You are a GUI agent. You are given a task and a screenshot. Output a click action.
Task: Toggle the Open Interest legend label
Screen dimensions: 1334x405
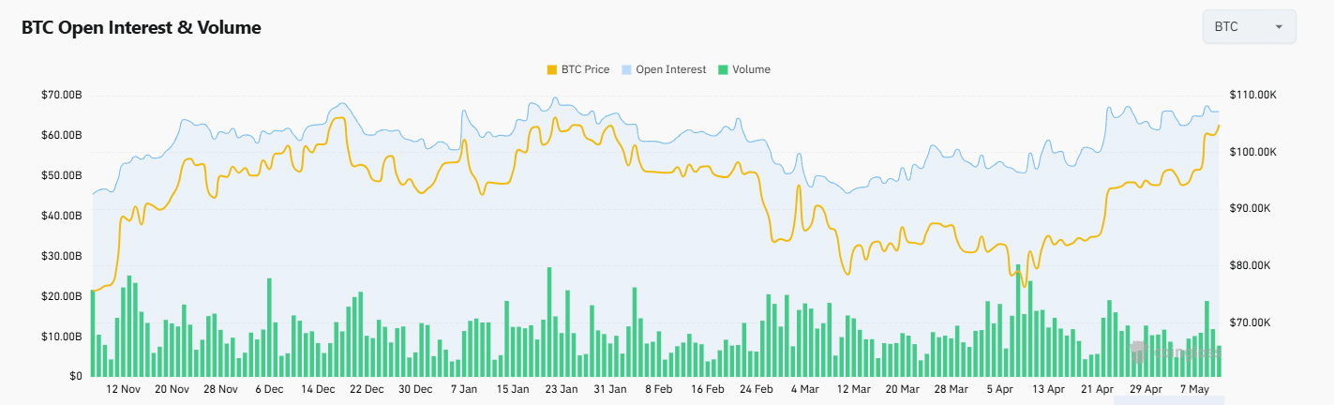(x=670, y=69)
